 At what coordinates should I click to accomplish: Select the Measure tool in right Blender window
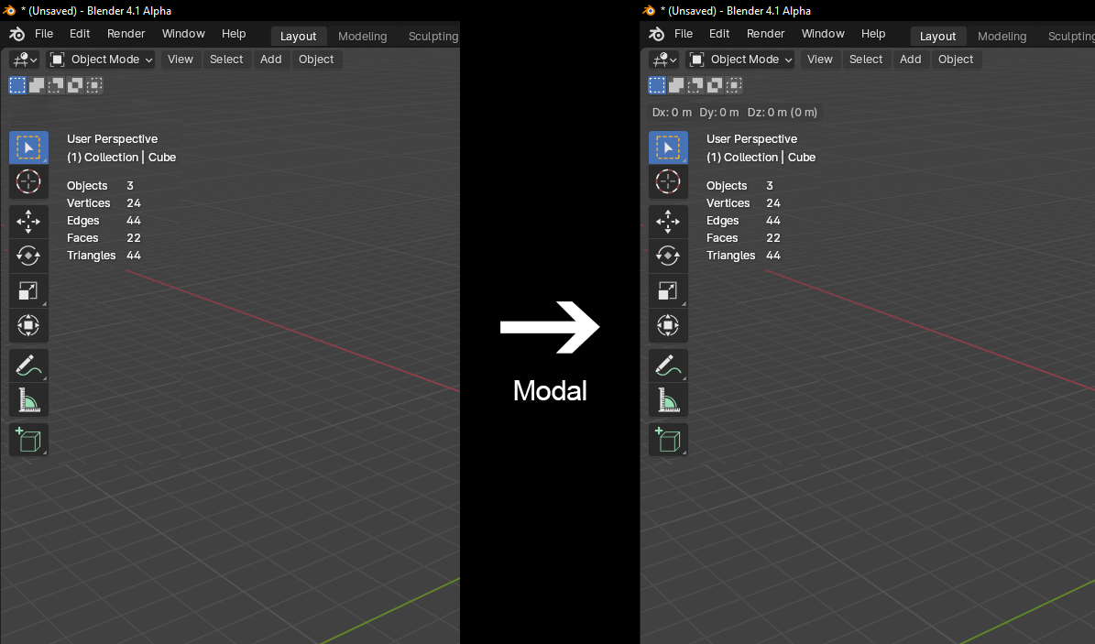(668, 400)
